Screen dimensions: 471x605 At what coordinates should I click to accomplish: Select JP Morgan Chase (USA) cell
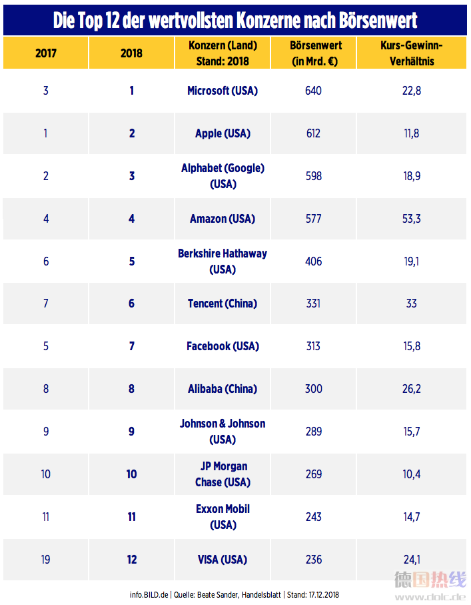click(x=223, y=474)
